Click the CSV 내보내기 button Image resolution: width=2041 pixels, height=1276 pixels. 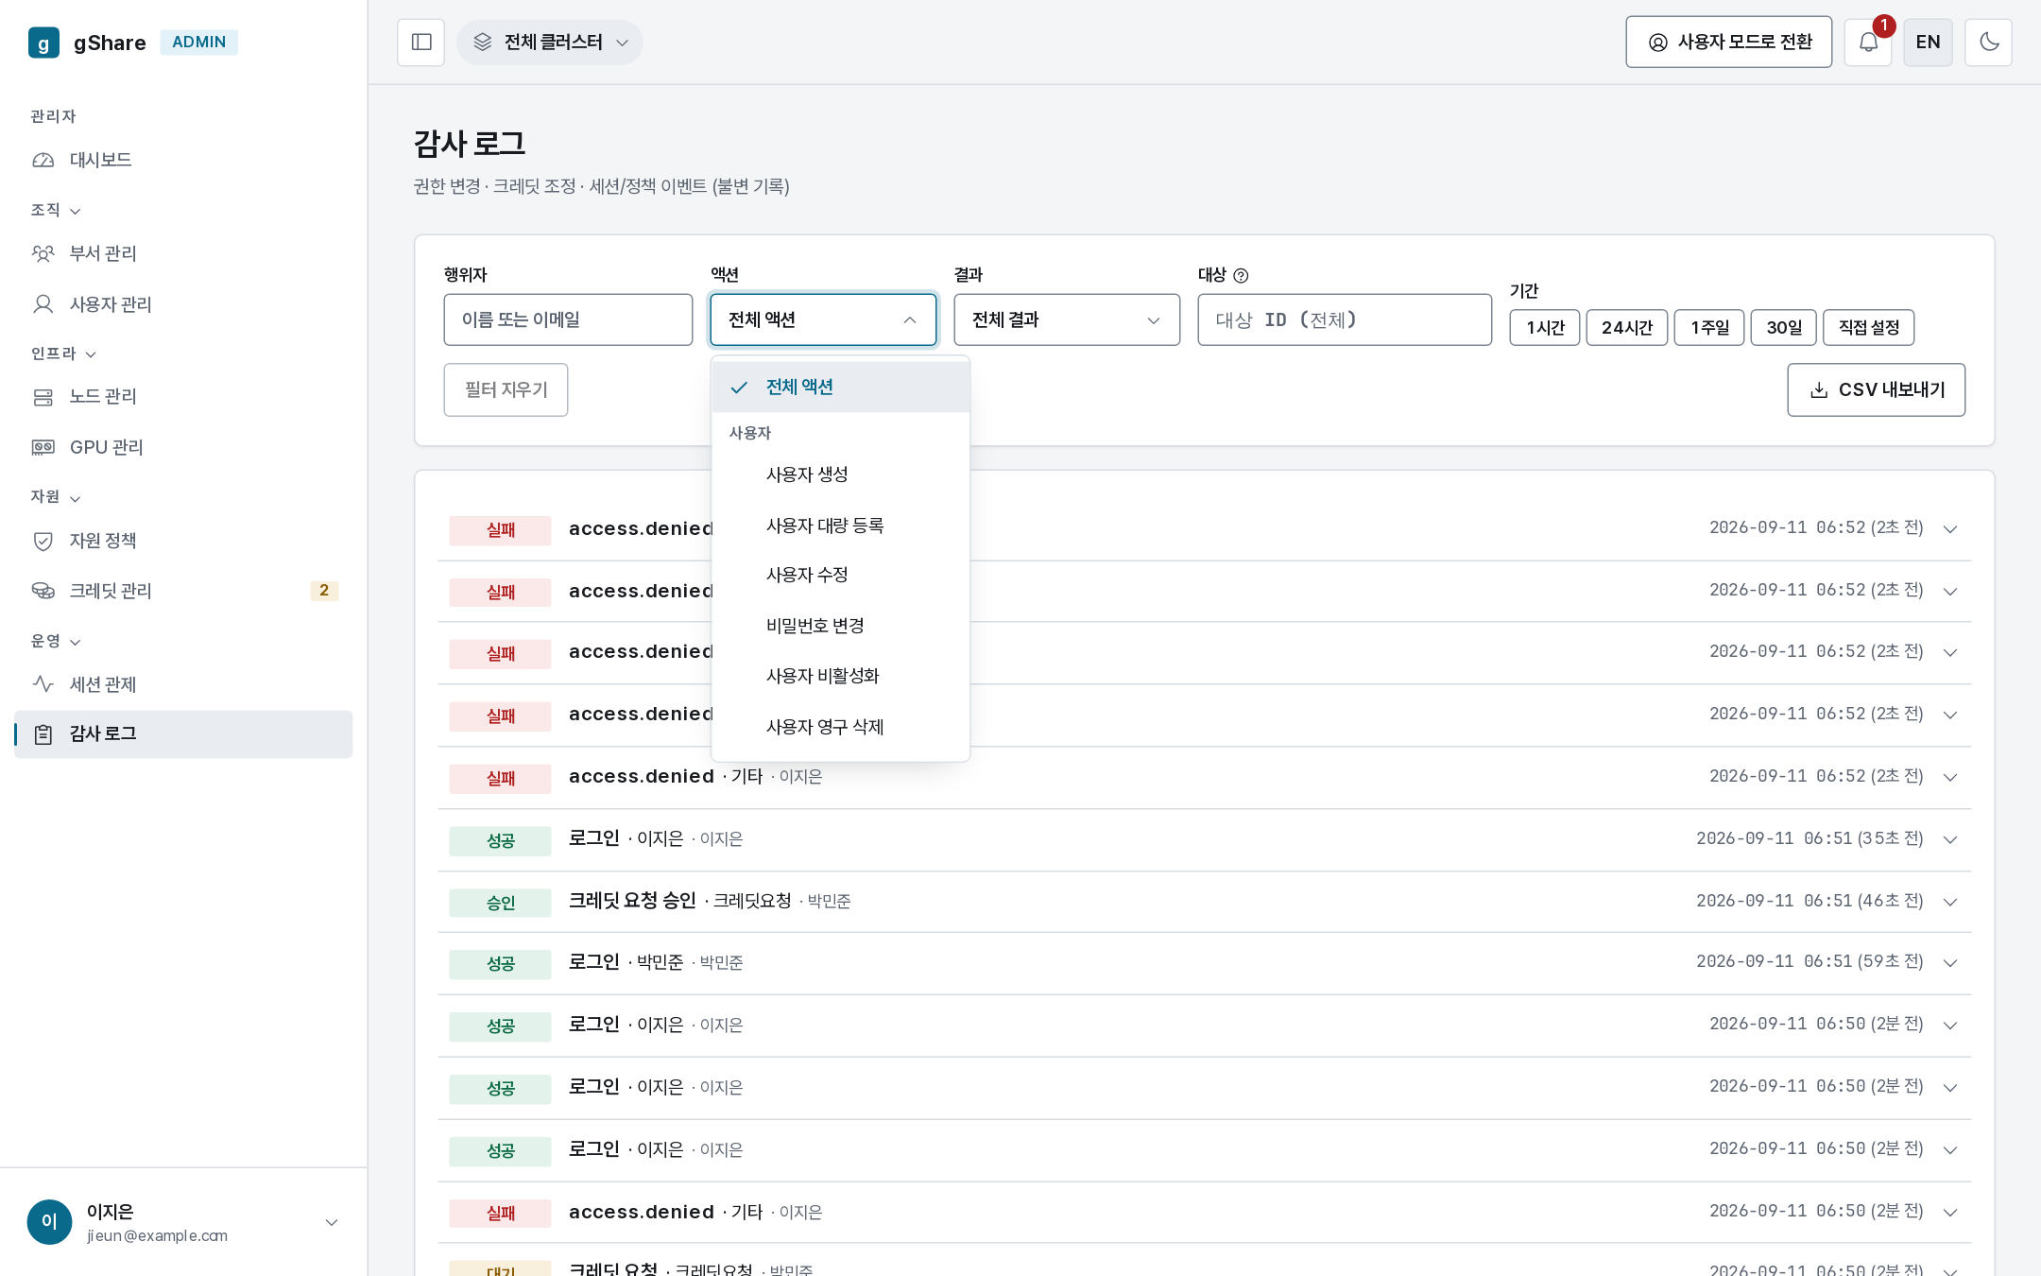[x=1876, y=390]
